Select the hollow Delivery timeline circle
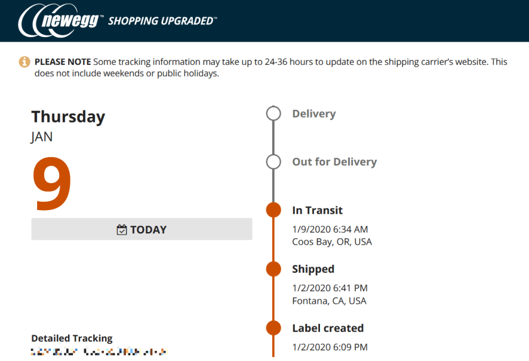The width and height of the screenshot is (529, 361). point(273,114)
